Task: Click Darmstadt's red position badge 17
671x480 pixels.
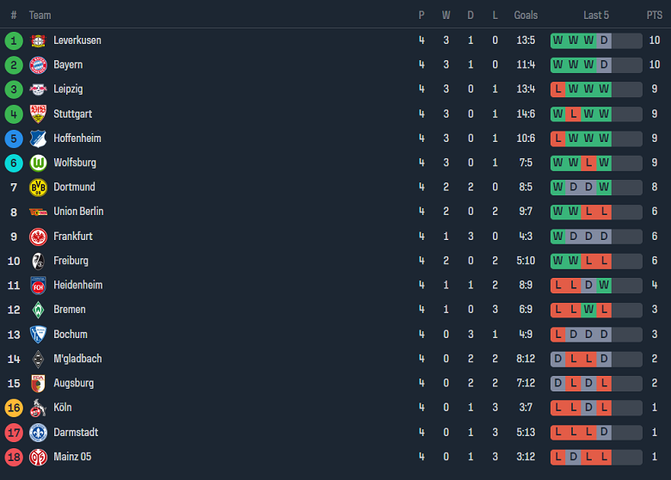Action: coord(14,432)
